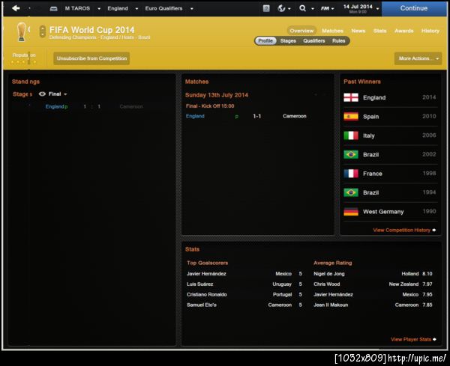Switch to the Overview tab
The width and height of the screenshot is (450, 366).
coord(301,31)
